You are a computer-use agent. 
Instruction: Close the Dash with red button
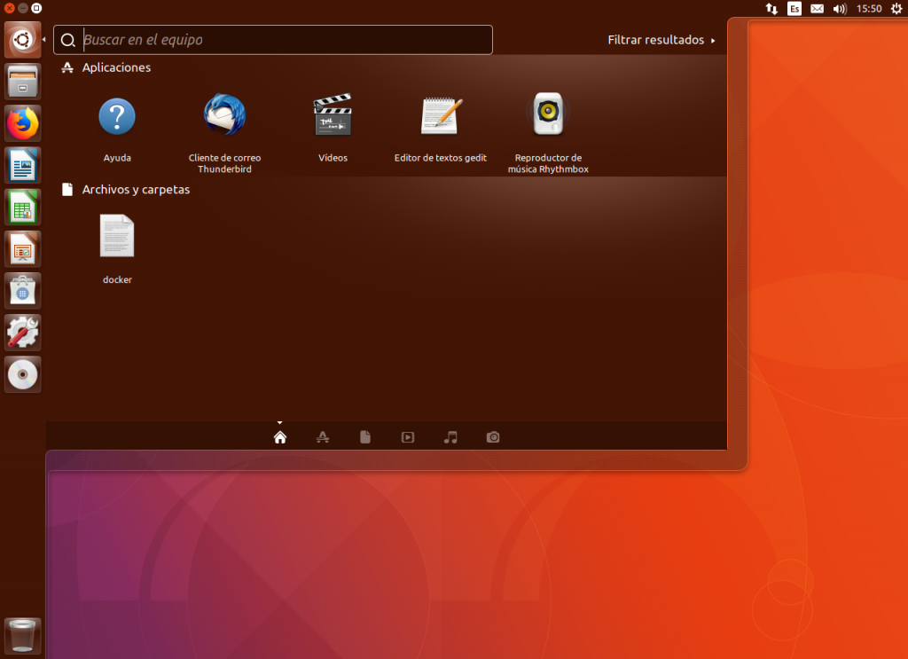9,8
